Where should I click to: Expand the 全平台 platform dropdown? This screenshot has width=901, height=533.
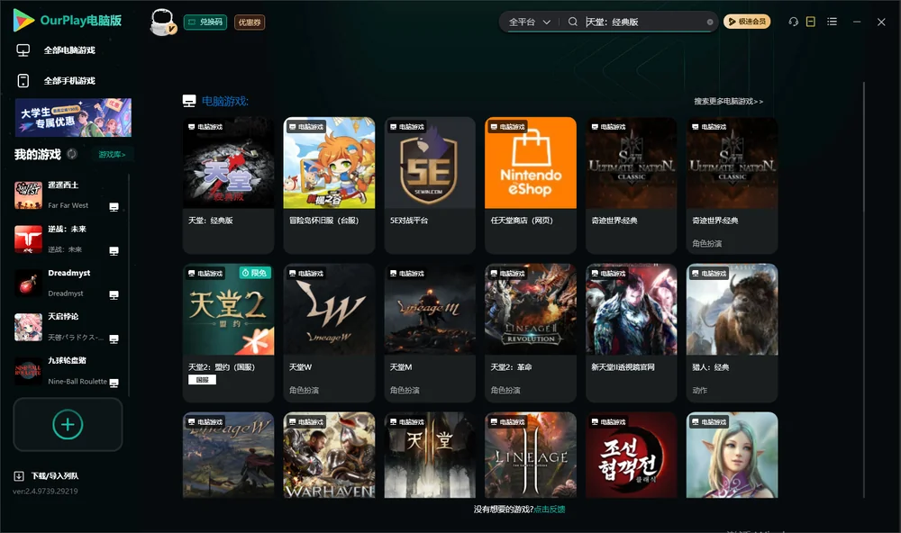(529, 22)
